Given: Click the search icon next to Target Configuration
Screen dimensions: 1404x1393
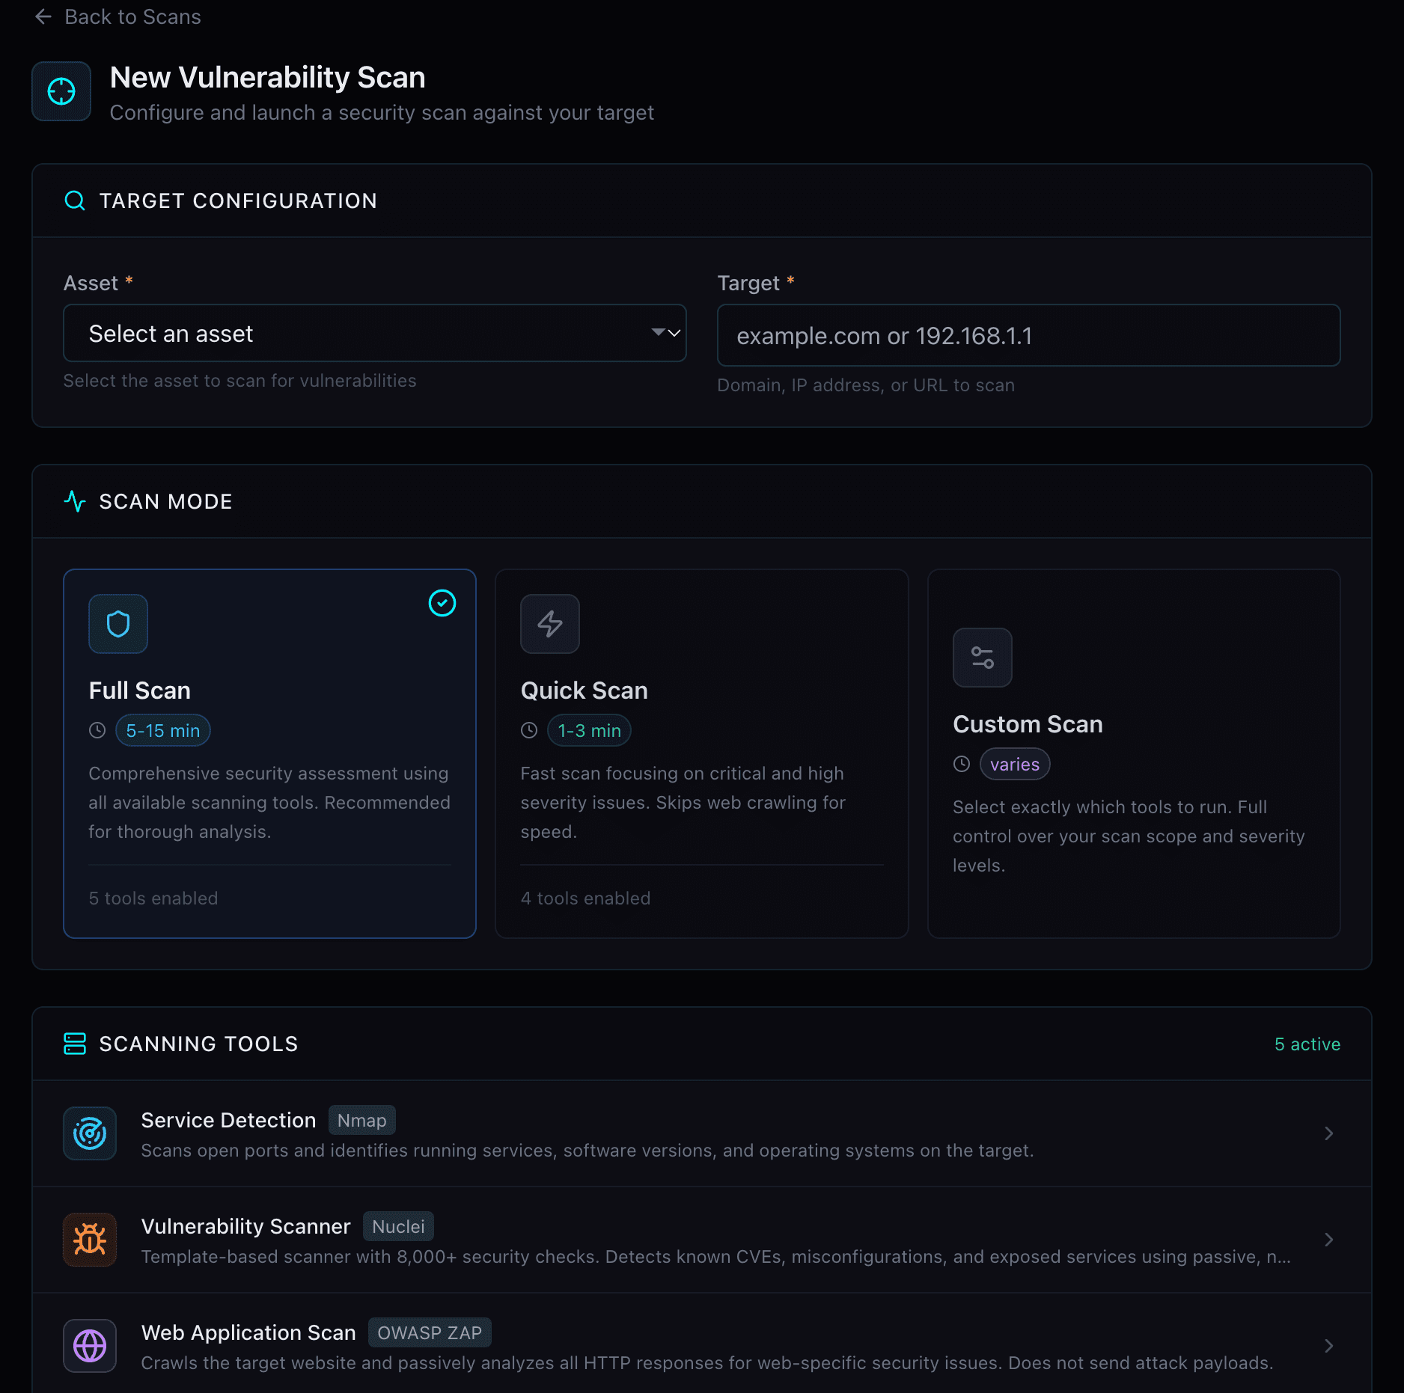Looking at the screenshot, I should point(75,200).
